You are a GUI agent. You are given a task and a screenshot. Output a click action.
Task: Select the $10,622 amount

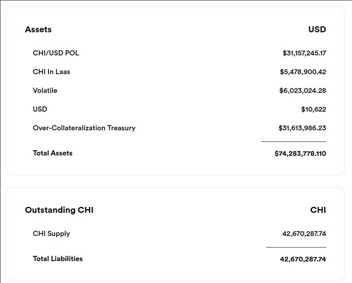point(313,109)
